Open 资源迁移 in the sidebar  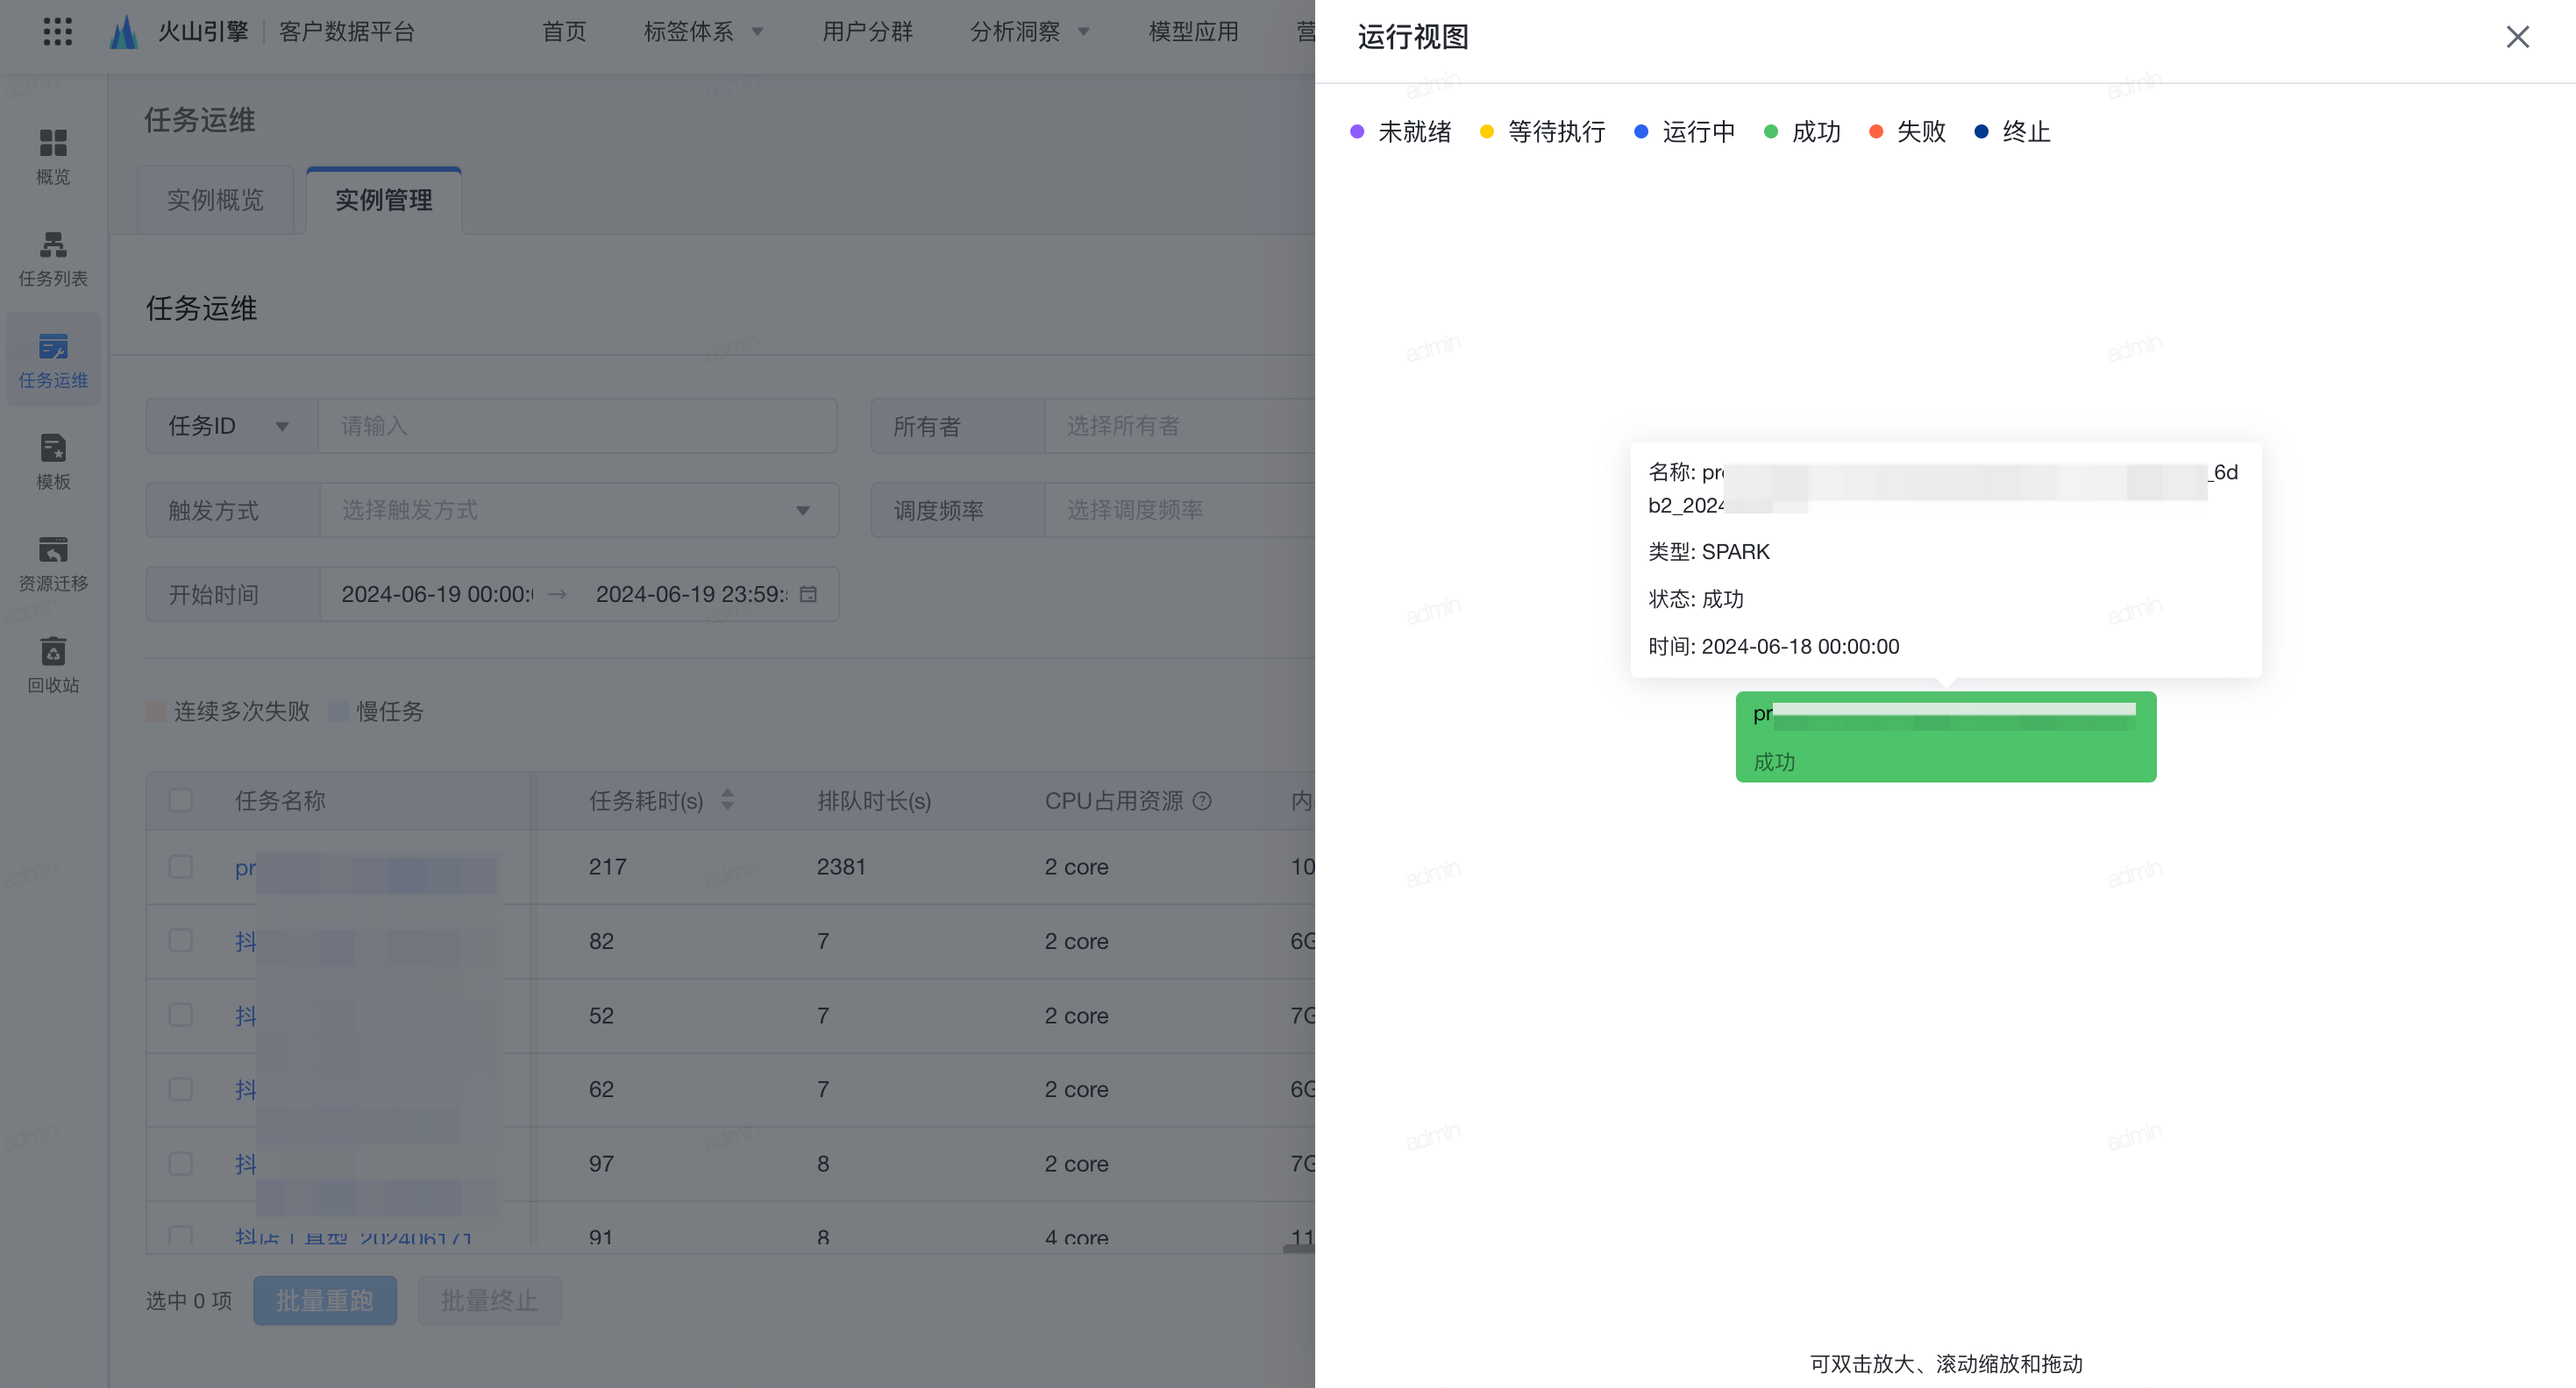(53, 563)
